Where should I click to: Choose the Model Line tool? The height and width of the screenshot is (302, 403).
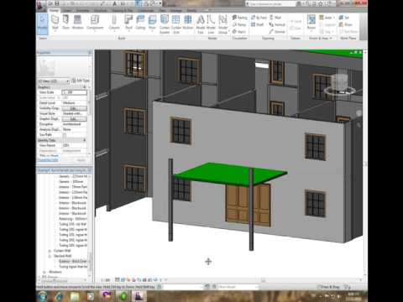point(211,24)
